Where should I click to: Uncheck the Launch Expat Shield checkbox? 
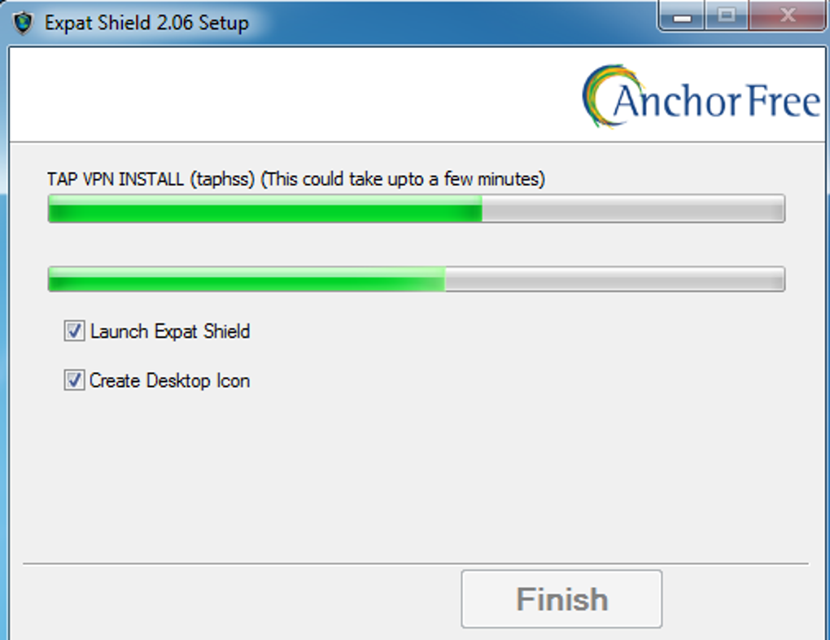[74, 331]
